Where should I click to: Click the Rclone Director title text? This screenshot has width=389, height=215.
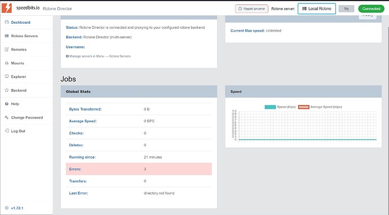click(58, 8)
